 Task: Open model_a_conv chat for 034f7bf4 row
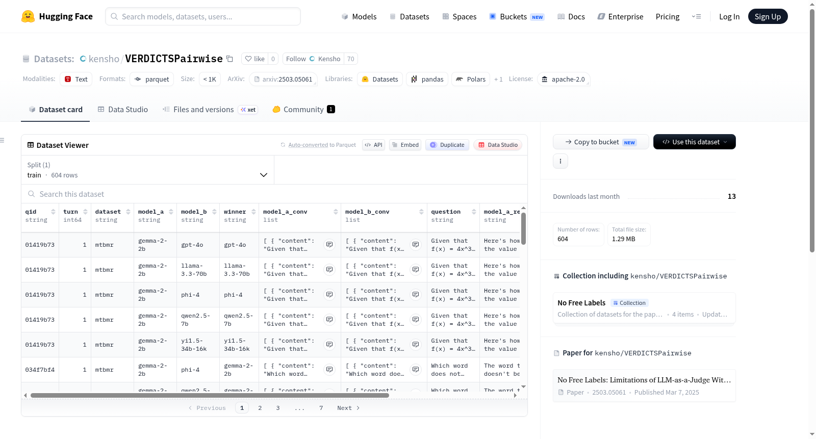[329, 370]
